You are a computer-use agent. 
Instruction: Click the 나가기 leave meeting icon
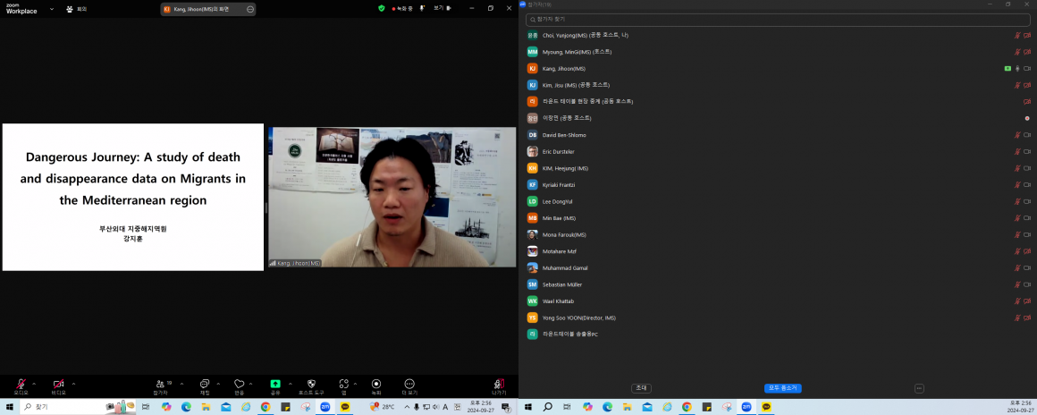[x=500, y=384]
